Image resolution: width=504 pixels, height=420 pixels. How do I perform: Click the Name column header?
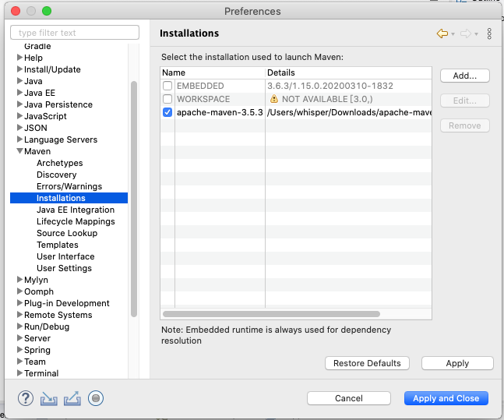(213, 72)
